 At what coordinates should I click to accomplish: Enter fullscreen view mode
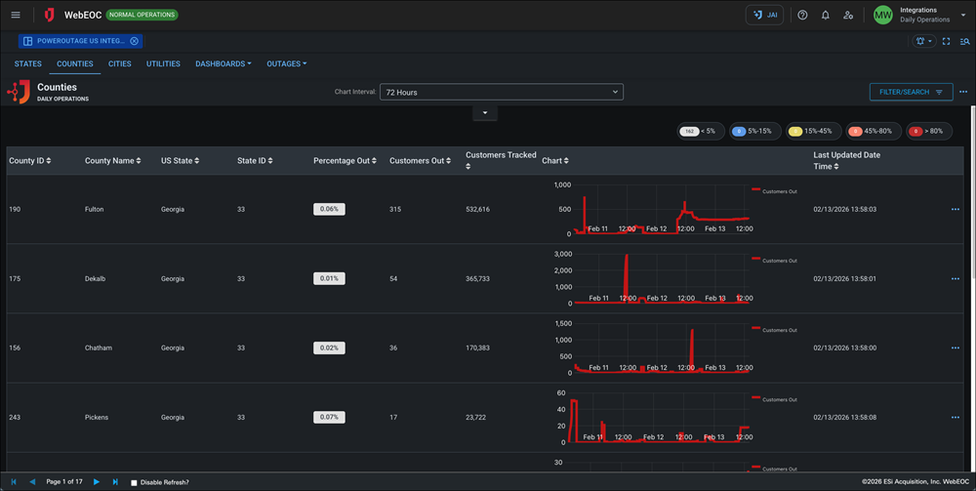[946, 41]
